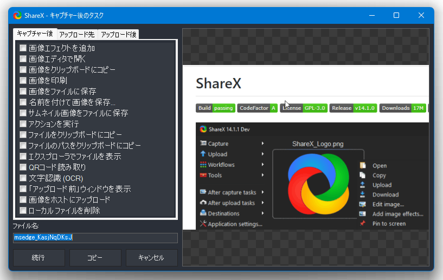This screenshot has width=443, height=280.
Task: Click the Add image effects icon
Action: [363, 214]
